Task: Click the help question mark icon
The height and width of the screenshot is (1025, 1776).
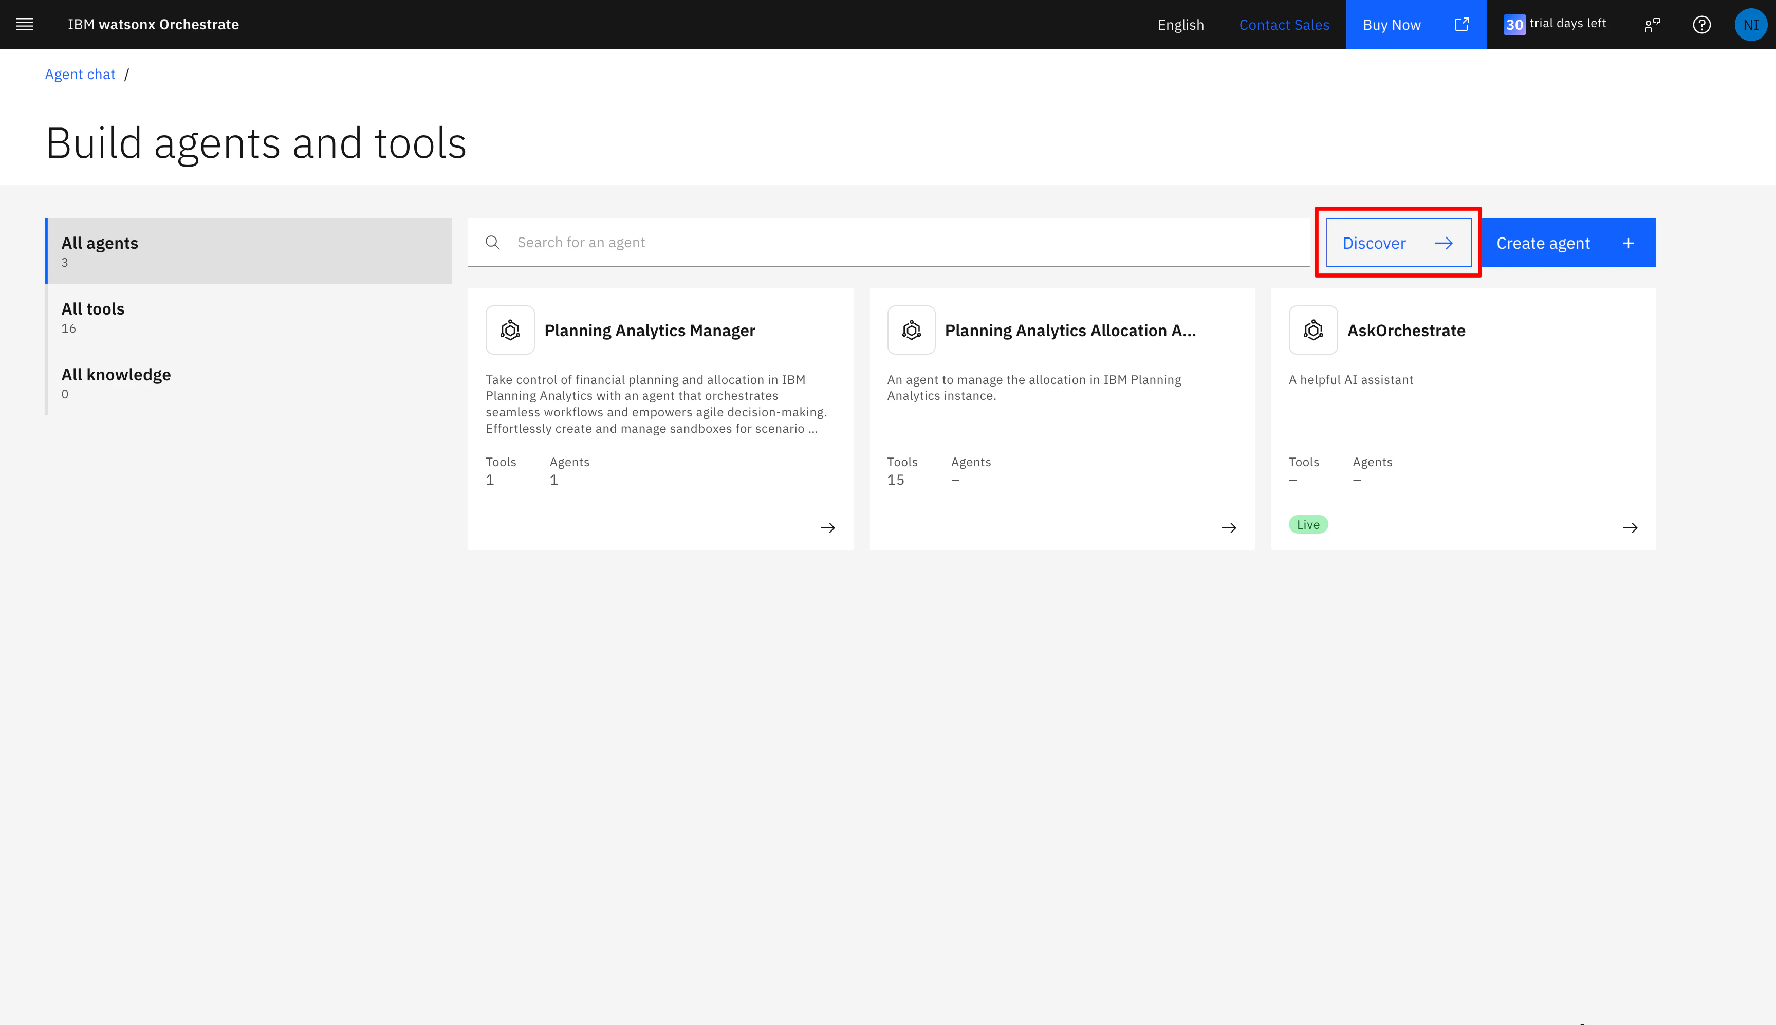Action: click(1701, 25)
